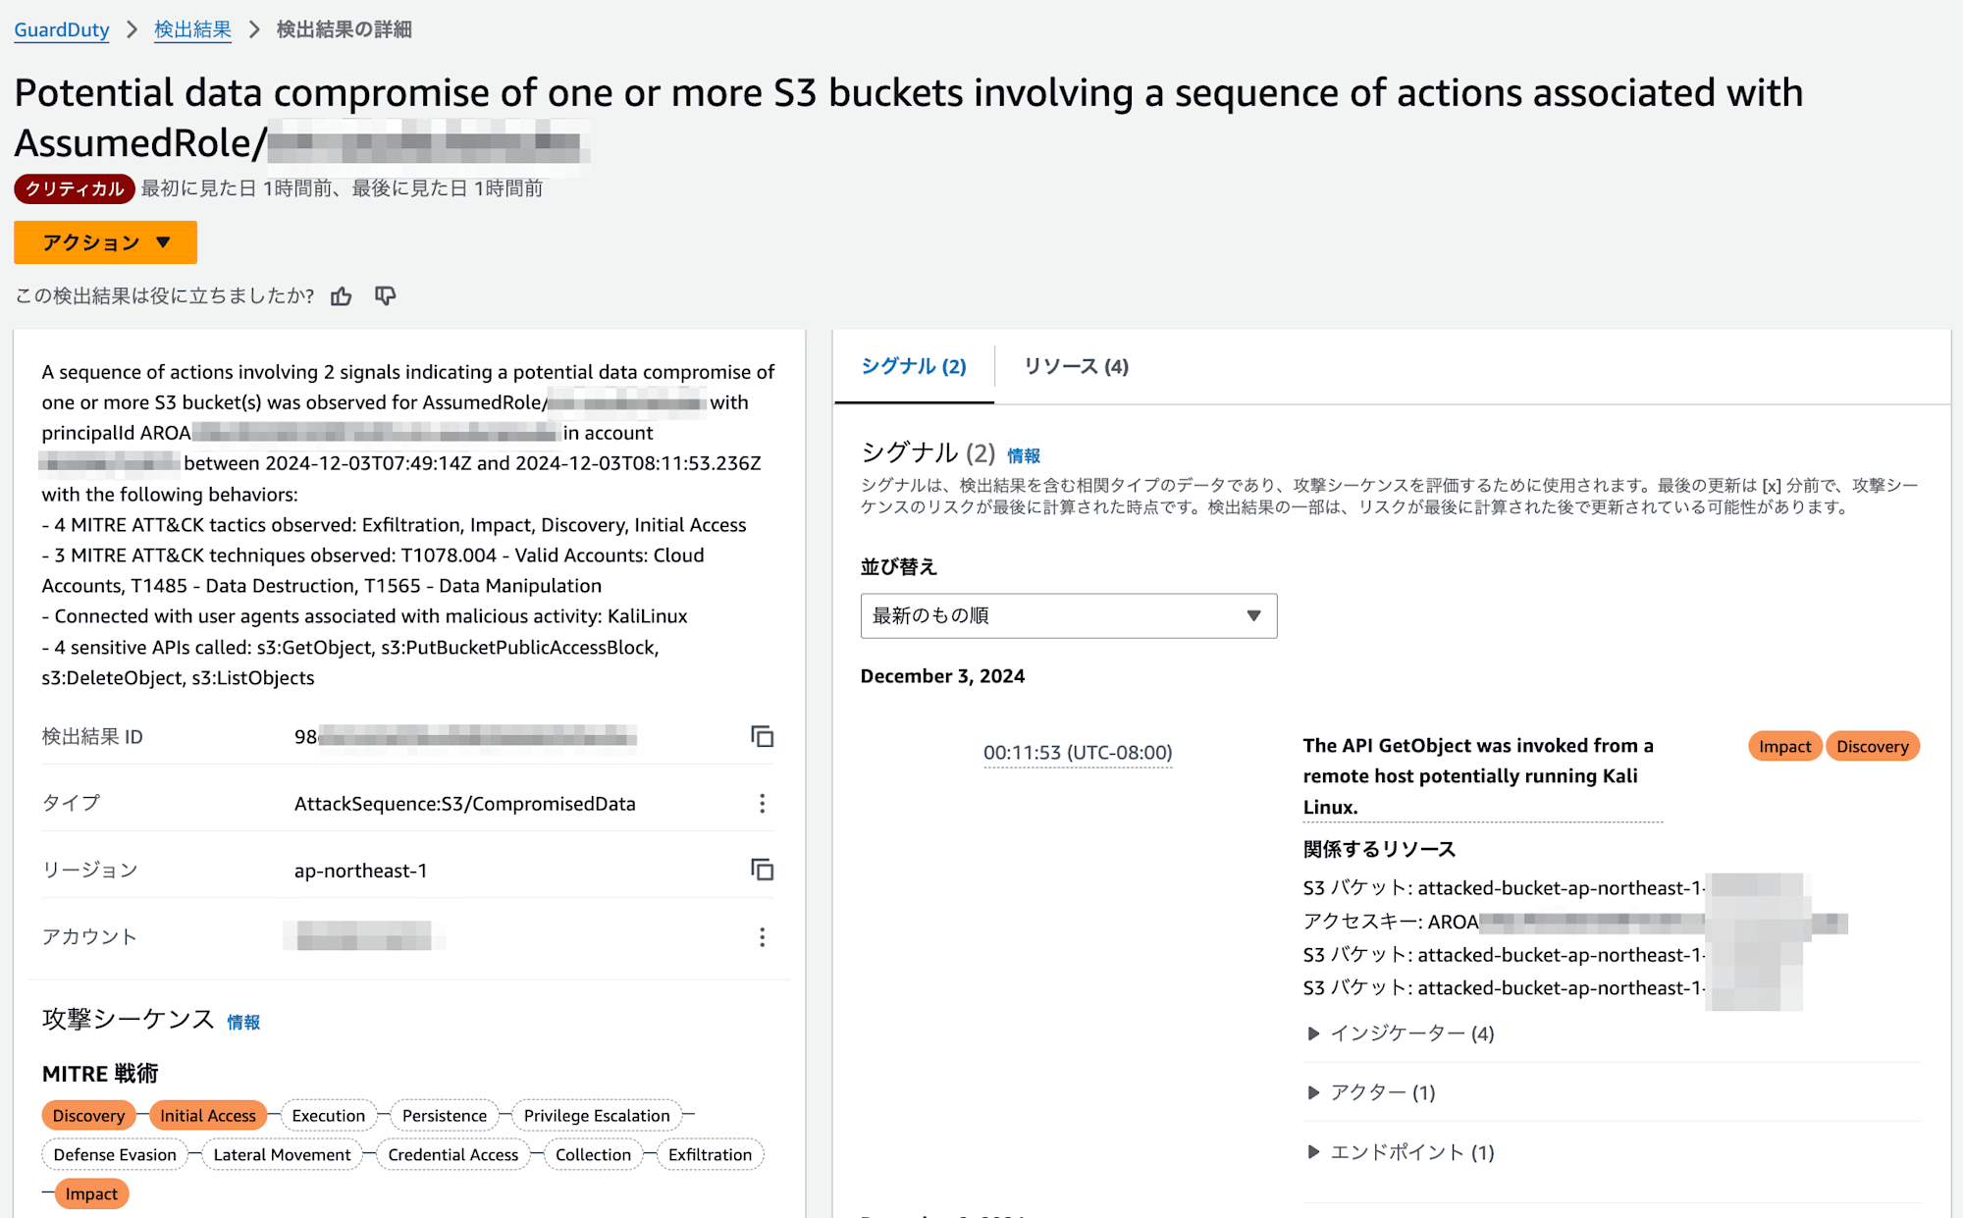
Task: Click the Discovery MITRE tactic chip
Action: pos(88,1116)
